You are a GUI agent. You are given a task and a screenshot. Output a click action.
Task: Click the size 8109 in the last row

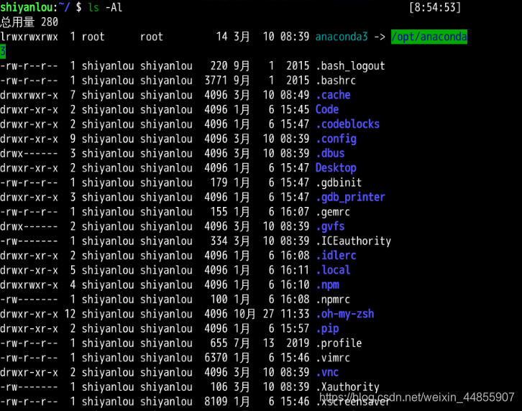click(x=216, y=402)
